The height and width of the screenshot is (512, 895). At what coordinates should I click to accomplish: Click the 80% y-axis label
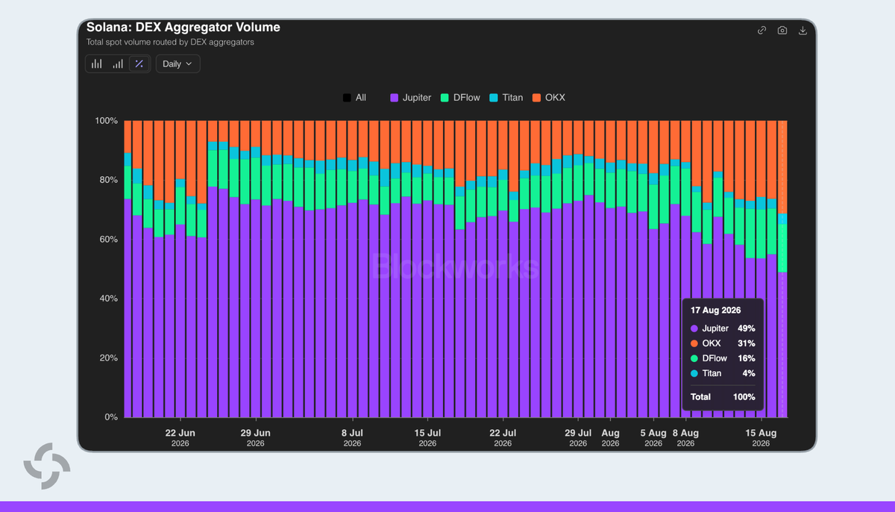point(108,180)
